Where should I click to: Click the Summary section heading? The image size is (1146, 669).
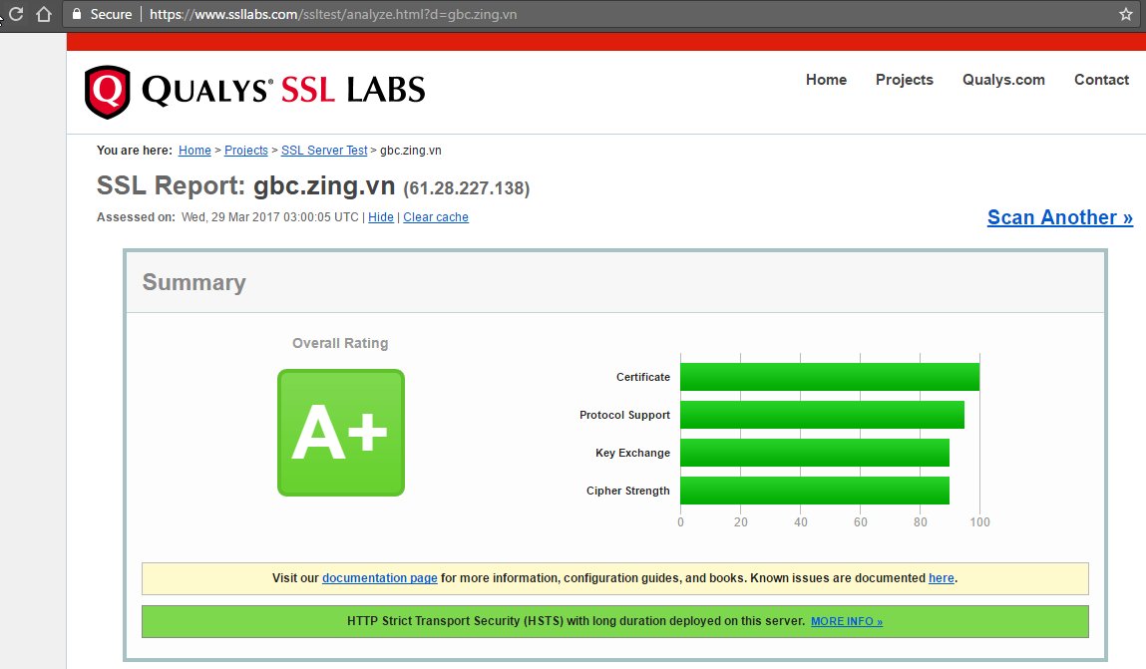[193, 282]
